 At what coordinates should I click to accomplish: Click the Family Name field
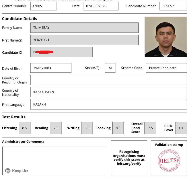84,27
